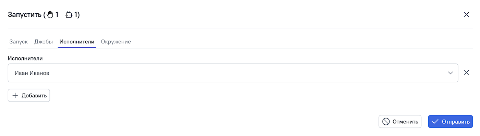Click the circle-slash icon in Отменить

point(386,121)
